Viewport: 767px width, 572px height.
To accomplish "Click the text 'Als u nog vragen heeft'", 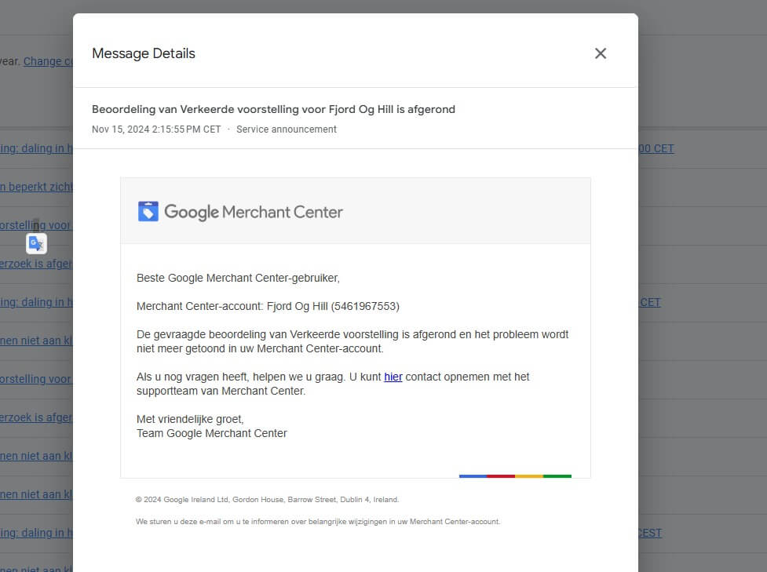I will [x=192, y=377].
